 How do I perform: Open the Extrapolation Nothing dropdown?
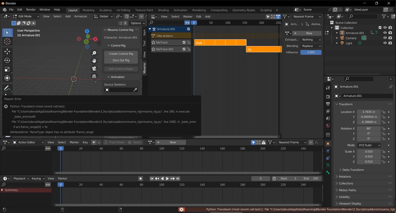click(x=311, y=40)
